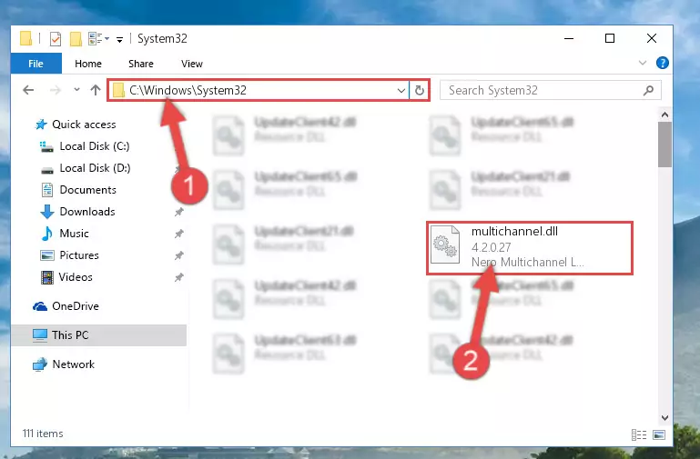Click the pin icon next to Pictures
Image resolution: width=700 pixels, height=459 pixels.
[x=179, y=255]
